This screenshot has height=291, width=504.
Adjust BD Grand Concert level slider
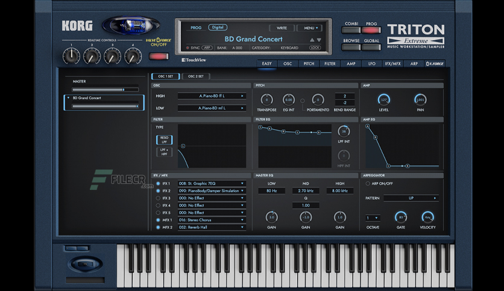[105, 106]
